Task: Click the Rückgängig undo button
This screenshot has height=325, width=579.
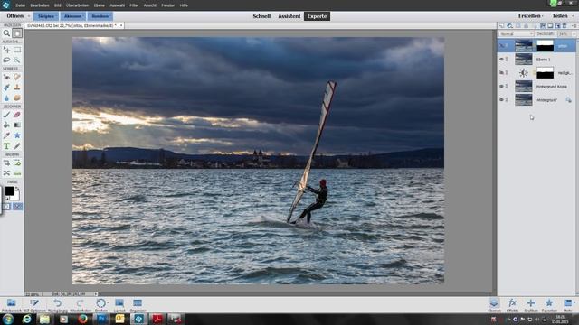Action: pyautogui.click(x=58, y=305)
